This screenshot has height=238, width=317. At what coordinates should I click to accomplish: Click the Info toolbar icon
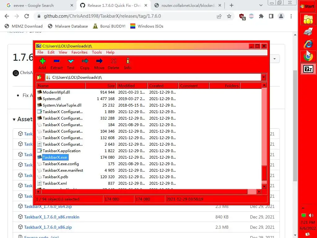pyautogui.click(x=128, y=61)
